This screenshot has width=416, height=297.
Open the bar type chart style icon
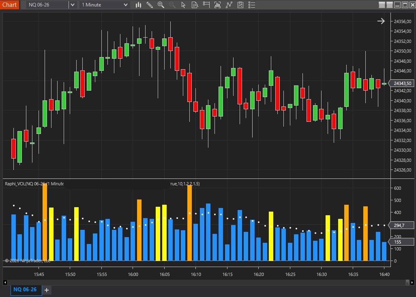tap(138, 5)
